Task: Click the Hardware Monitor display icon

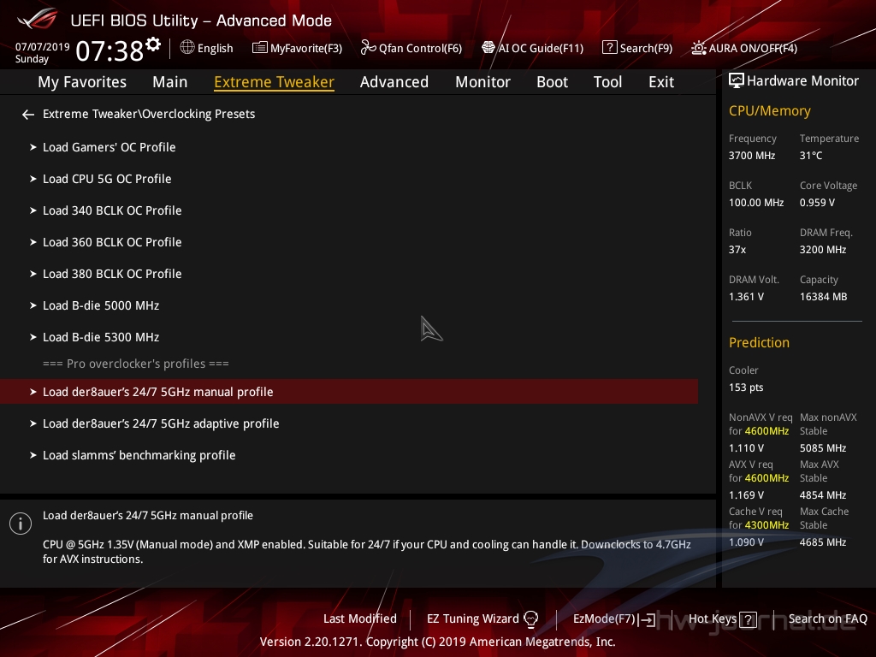Action: (x=737, y=81)
